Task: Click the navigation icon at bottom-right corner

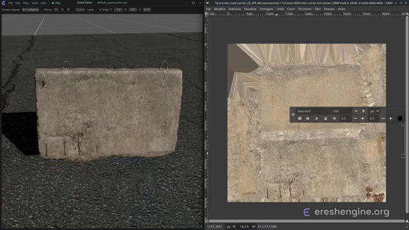Action: click(x=406, y=221)
